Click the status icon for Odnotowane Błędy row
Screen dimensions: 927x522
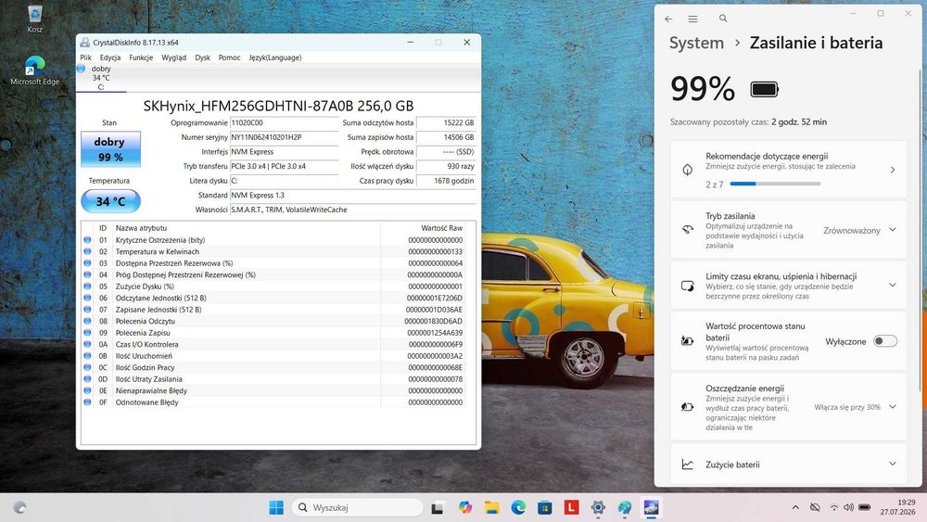87,402
